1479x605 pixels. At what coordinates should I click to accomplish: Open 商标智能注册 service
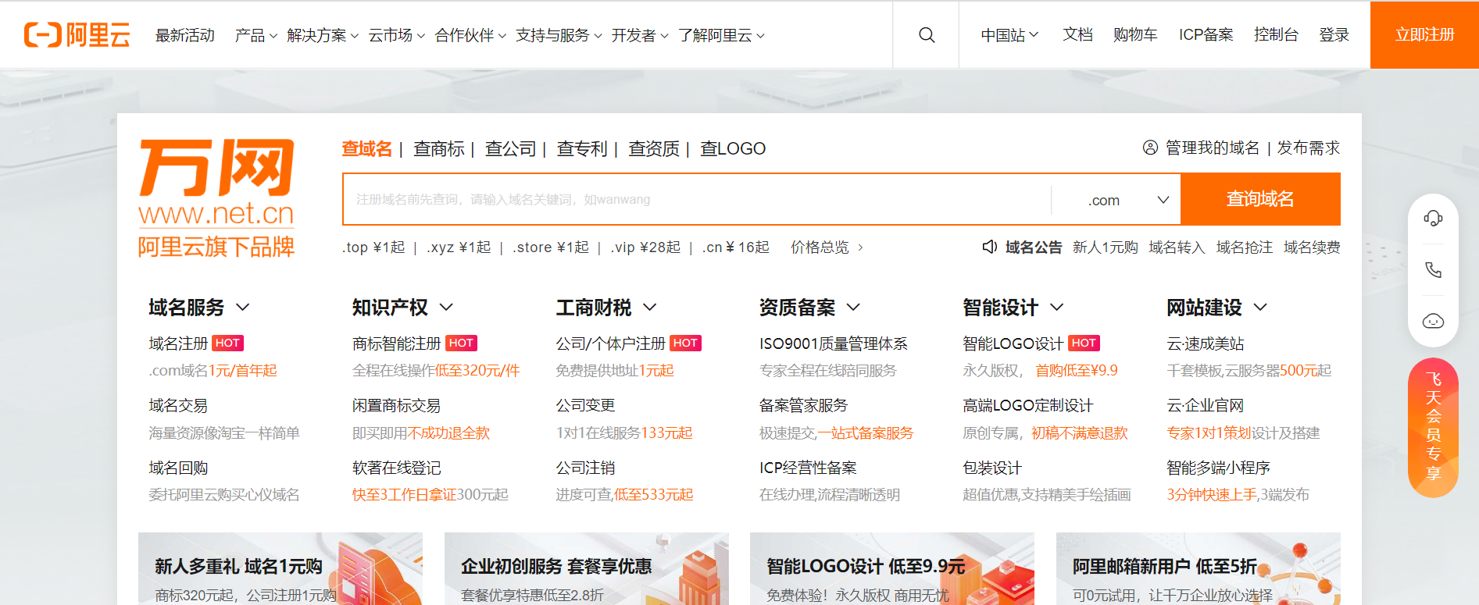pos(396,343)
